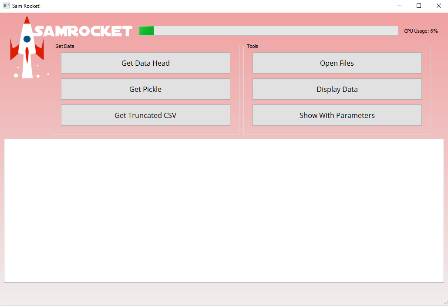
Task: Click the Show With Parameters button
Action: pyautogui.click(x=337, y=115)
